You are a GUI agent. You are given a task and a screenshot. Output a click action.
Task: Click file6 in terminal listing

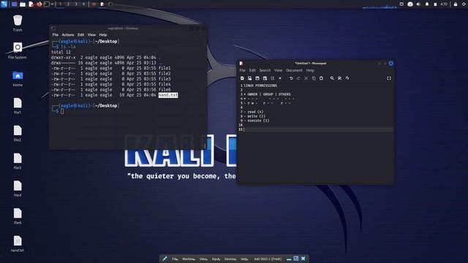(x=165, y=89)
